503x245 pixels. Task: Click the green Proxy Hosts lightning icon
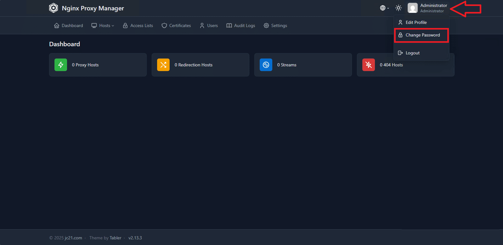pyautogui.click(x=61, y=65)
